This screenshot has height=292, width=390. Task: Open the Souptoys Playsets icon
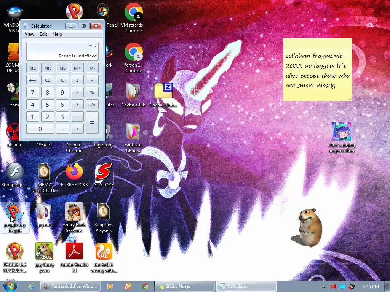104,218
